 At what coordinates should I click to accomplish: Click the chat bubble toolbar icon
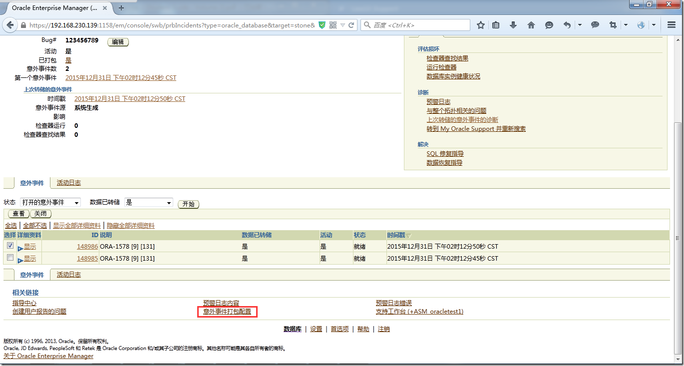tap(595, 25)
